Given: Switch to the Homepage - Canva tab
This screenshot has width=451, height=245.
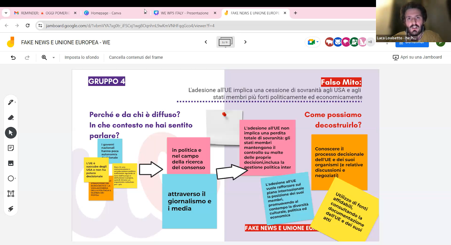Looking at the screenshot, I should pyautogui.click(x=106, y=13).
